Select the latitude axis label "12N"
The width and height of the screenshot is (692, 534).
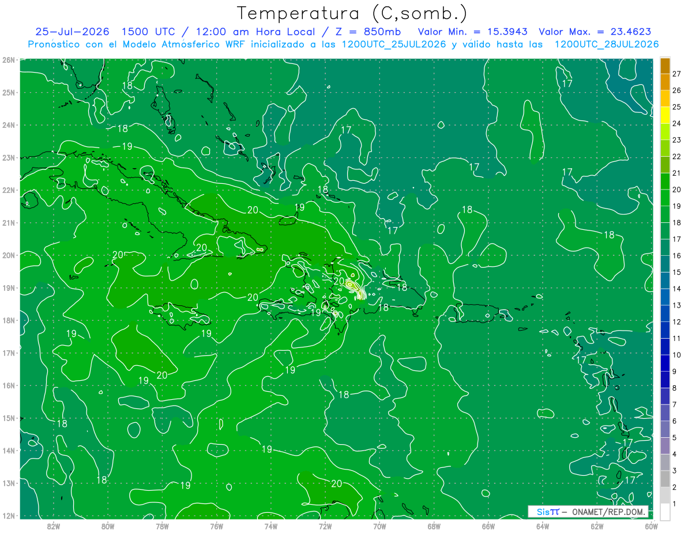point(9,516)
